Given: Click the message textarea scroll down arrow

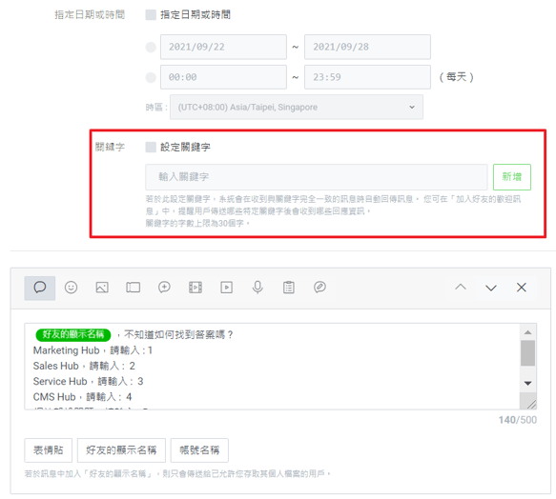Looking at the screenshot, I should point(527,383).
